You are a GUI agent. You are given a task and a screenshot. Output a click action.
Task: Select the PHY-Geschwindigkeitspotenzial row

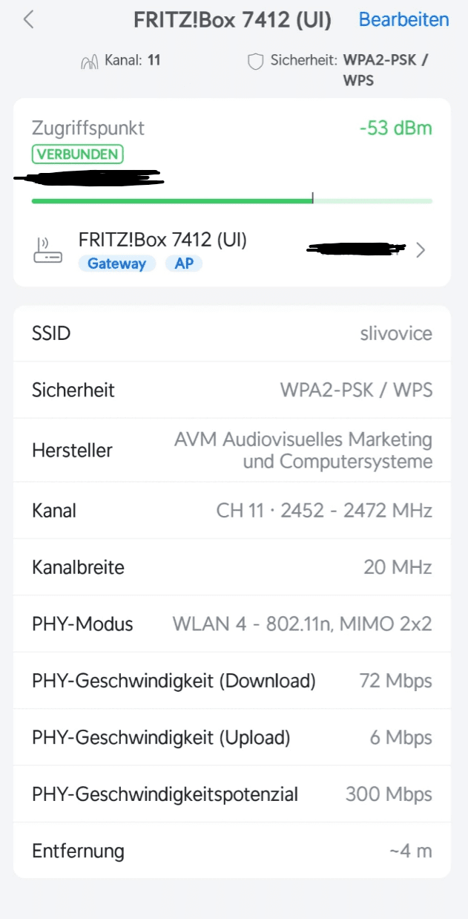pos(231,794)
